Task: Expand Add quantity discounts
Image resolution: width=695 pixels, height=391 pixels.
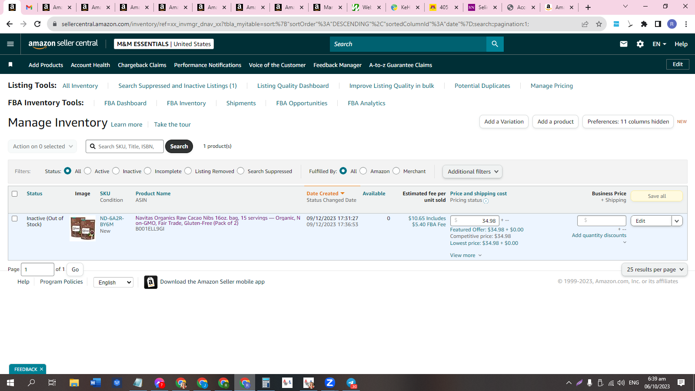Action: coord(599,235)
